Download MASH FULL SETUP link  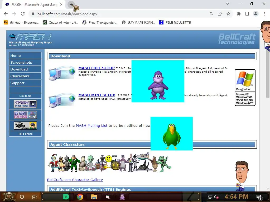[97, 68]
